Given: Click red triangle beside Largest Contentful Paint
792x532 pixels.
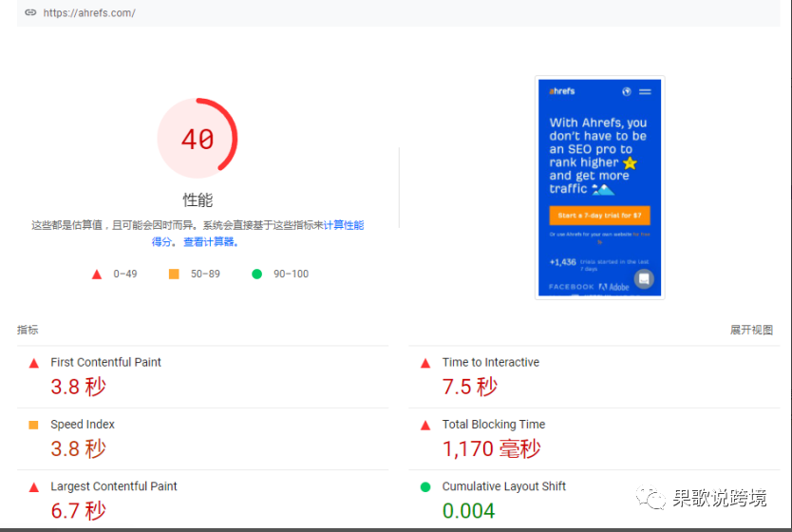Looking at the screenshot, I should [x=34, y=487].
